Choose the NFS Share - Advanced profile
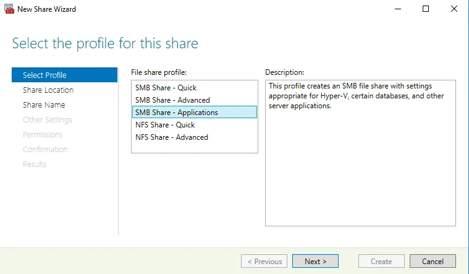This screenshot has height=274, width=469. point(172,137)
